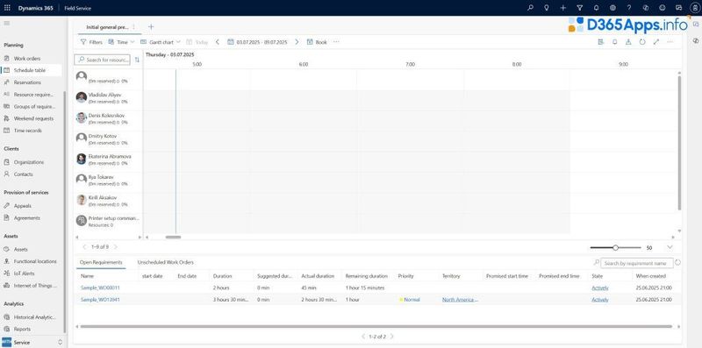Viewport: 702px width, 348px height.
Task: Open the board alerts bell icon
Action: click(x=615, y=41)
